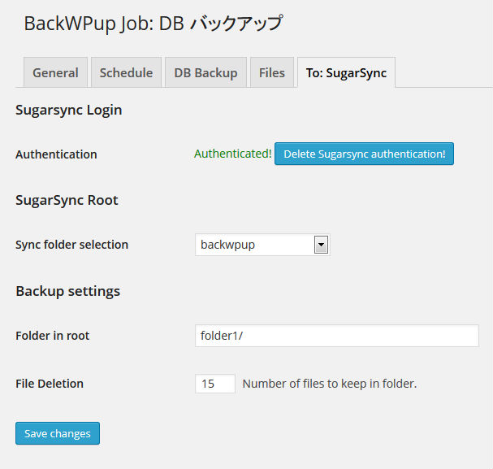
Task: Click the Sugarsync Login heading
Action: [x=68, y=110]
